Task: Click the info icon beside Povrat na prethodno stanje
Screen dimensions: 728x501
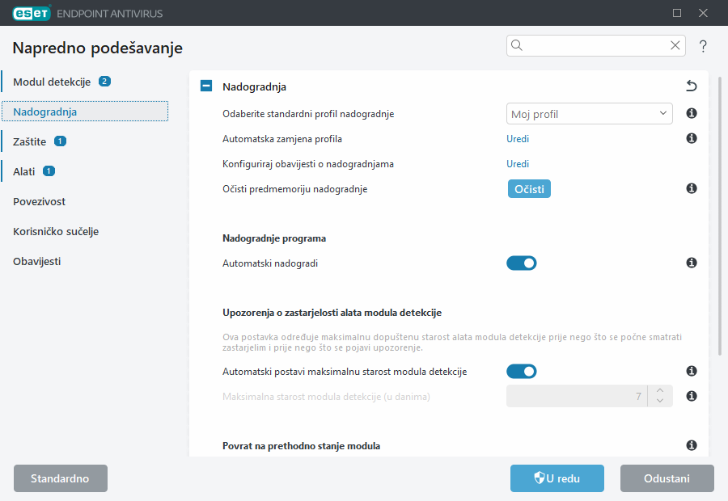Action: point(692,445)
